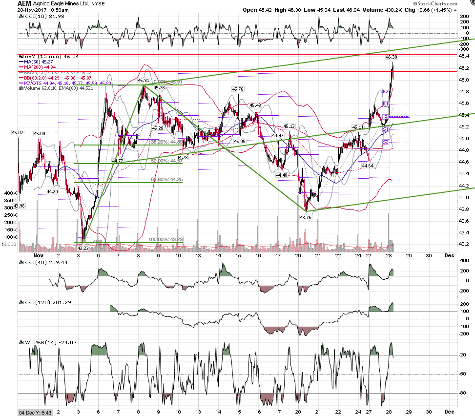Image resolution: width=475 pixels, height=416 pixels.
Task: Click the 45.13 price label
Action: [x=289, y=126]
